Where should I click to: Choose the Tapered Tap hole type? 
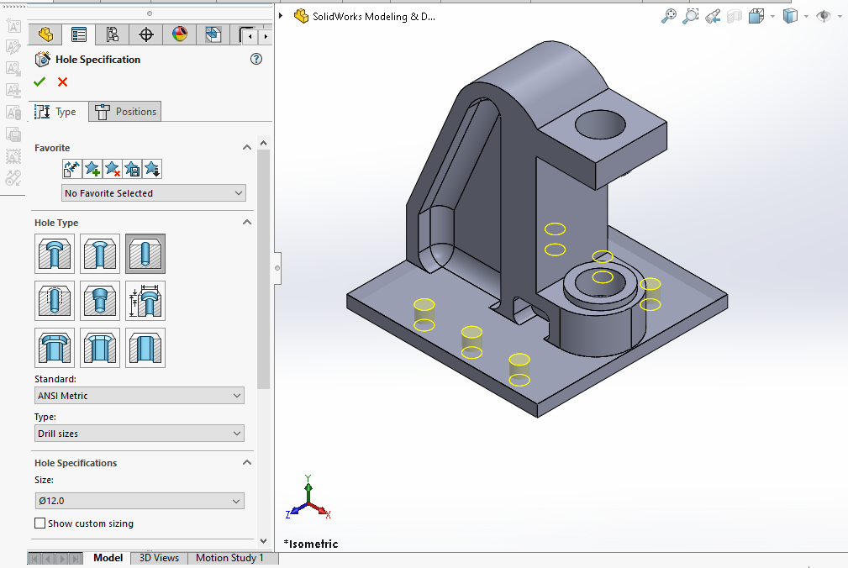point(100,300)
